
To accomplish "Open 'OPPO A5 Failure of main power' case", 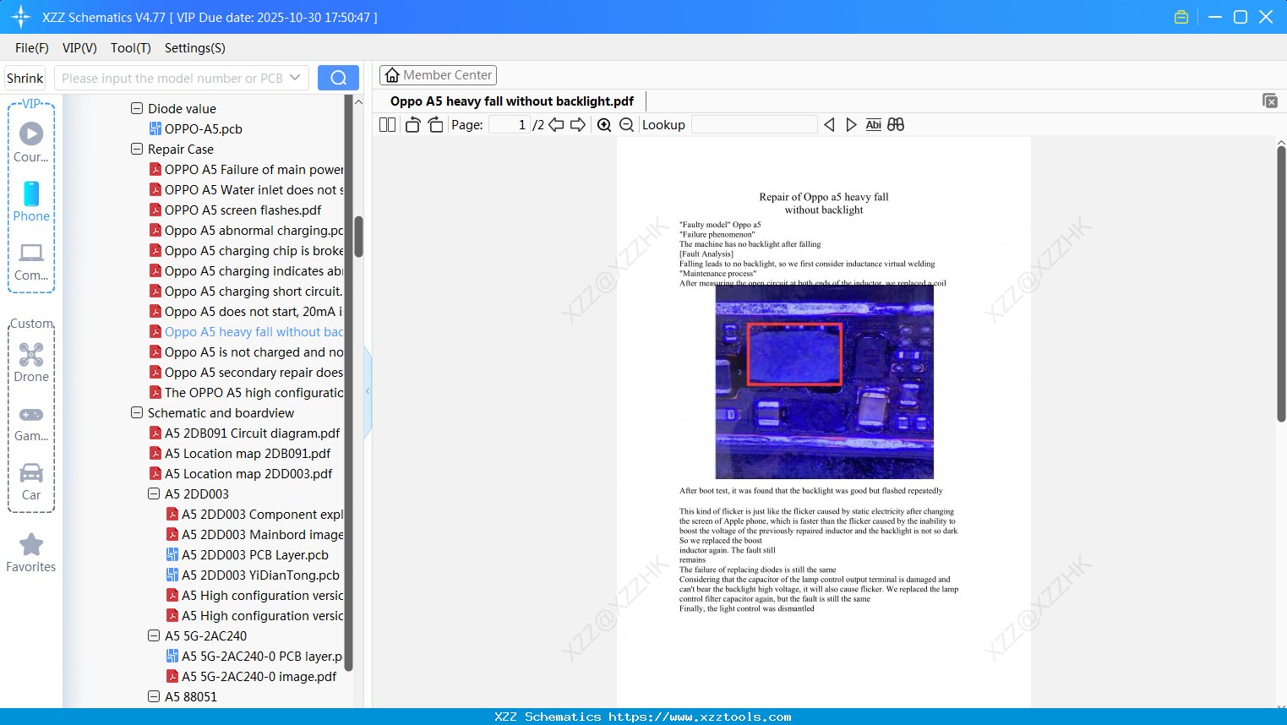I will (247, 169).
